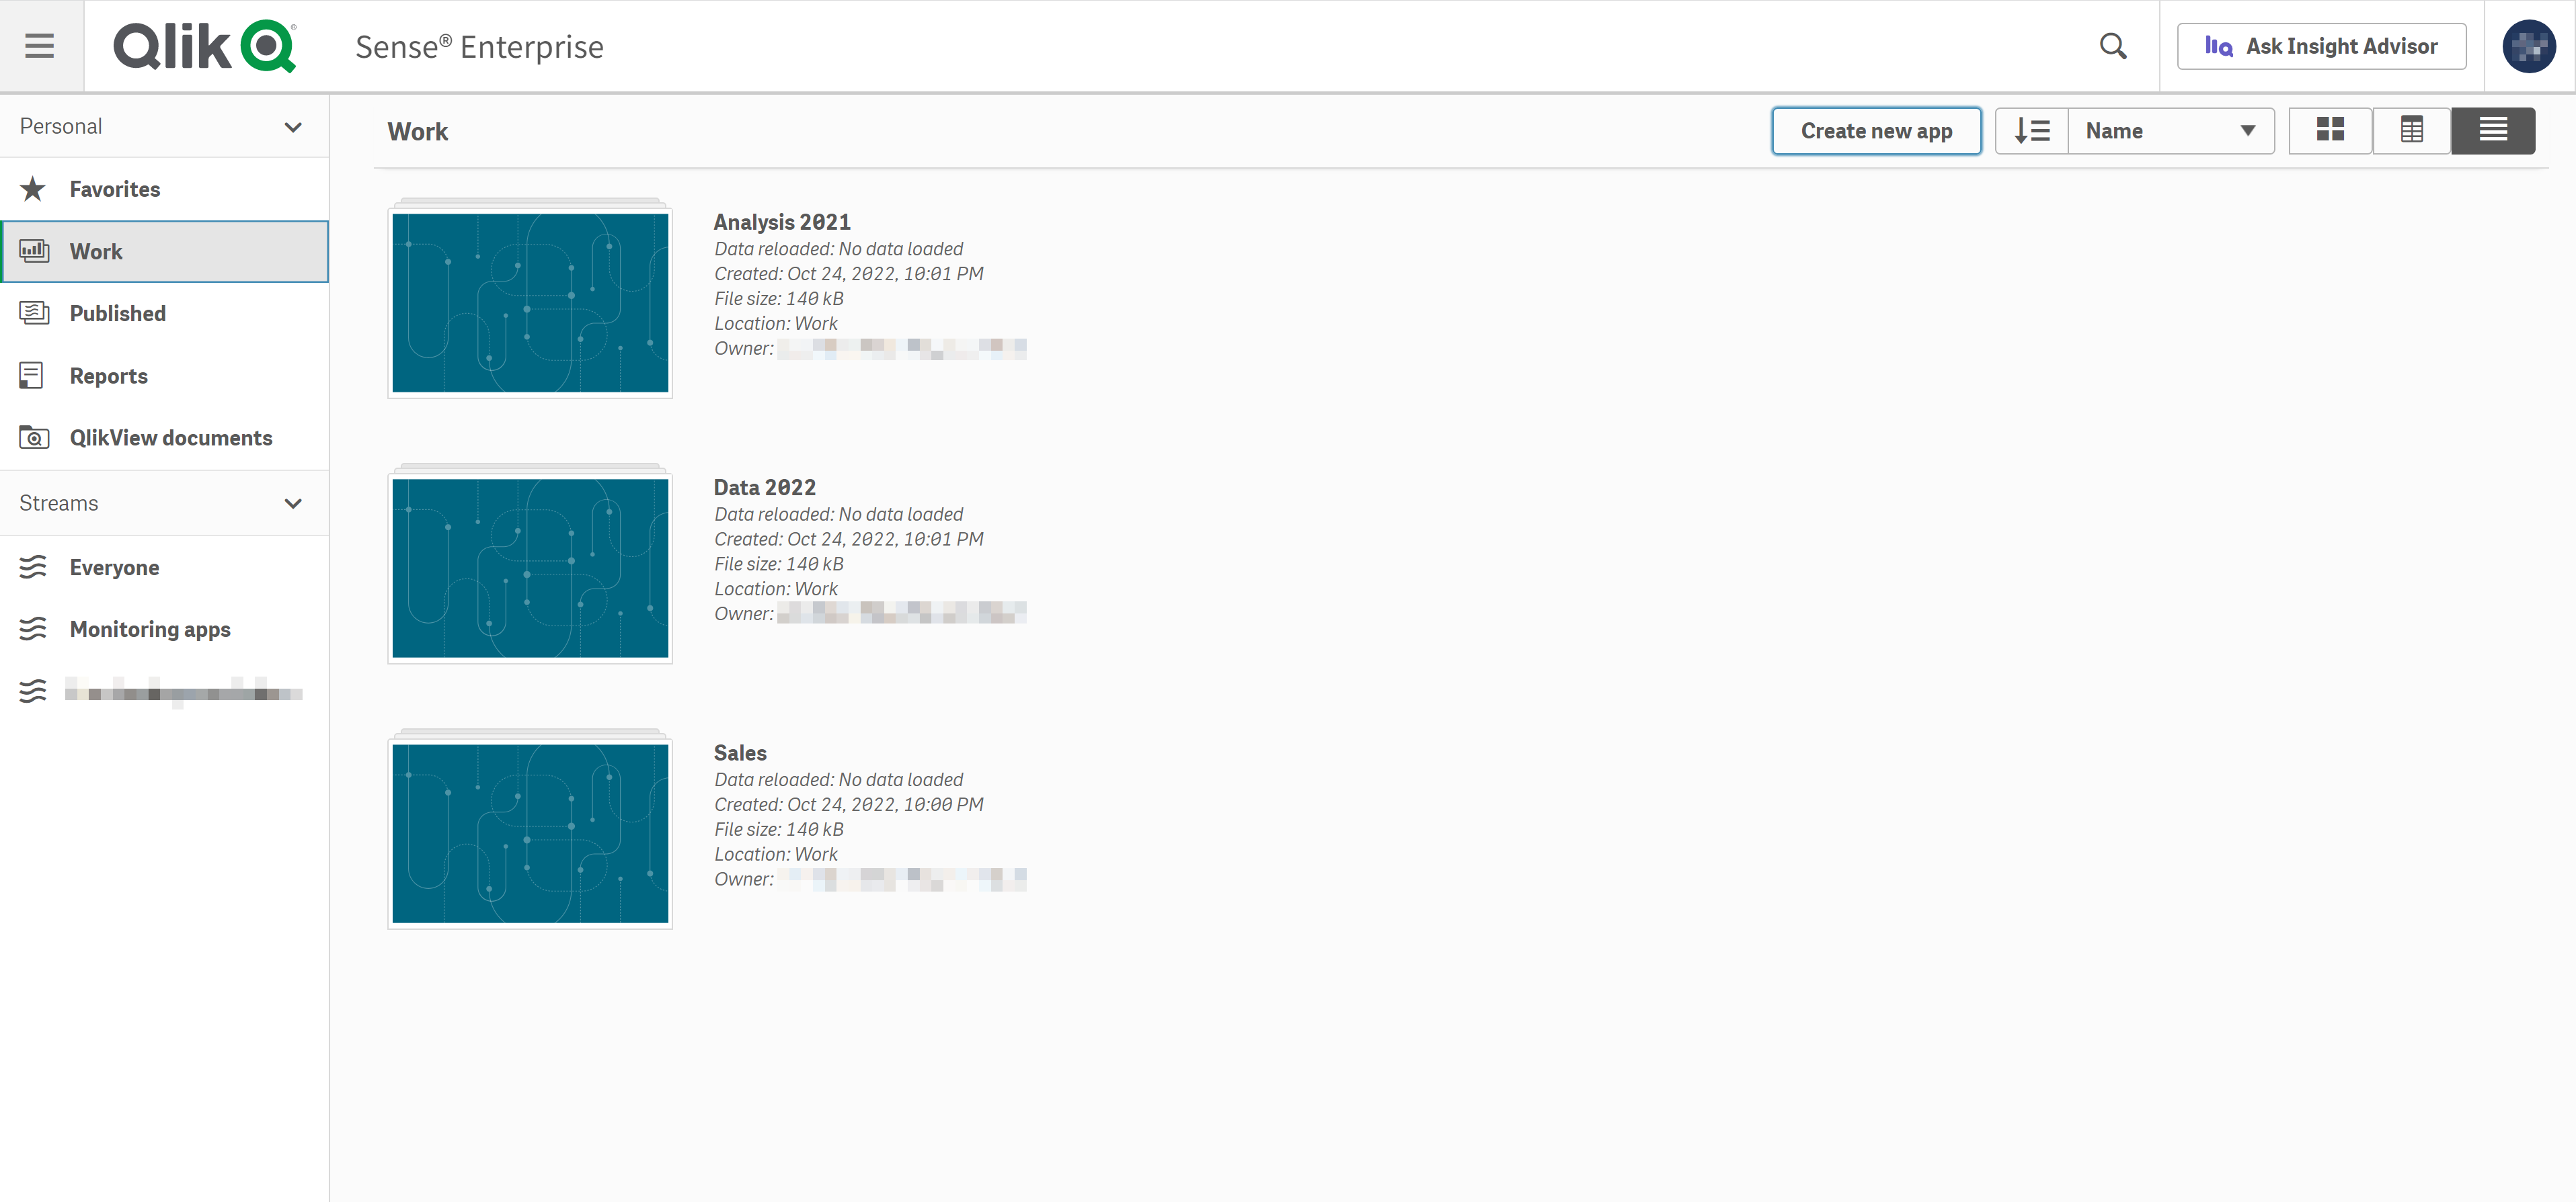Click Create new app button
2576x1202 pixels.
point(1876,131)
